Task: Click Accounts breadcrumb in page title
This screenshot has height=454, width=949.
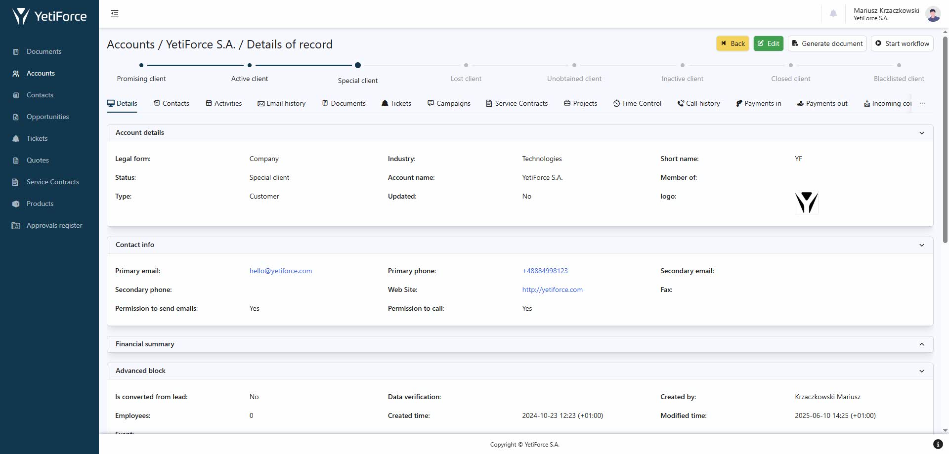Action: click(x=130, y=44)
